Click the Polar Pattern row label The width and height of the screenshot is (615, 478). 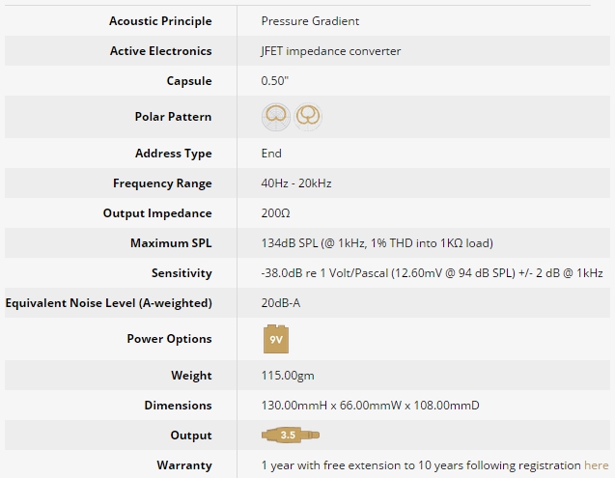click(x=173, y=117)
